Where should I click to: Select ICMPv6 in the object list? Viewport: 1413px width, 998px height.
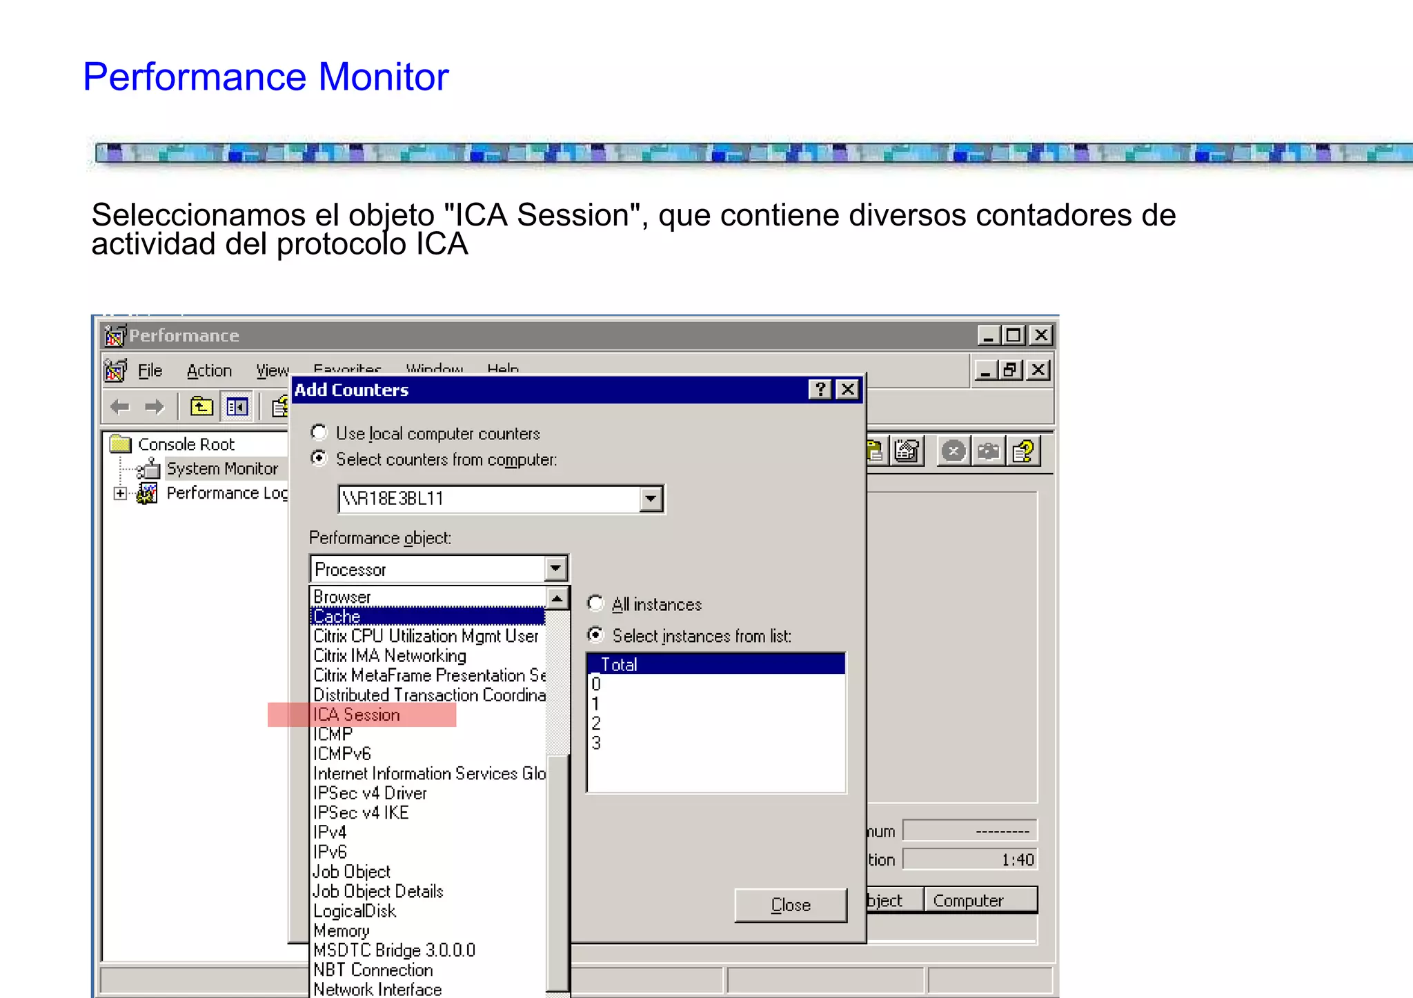click(428, 754)
